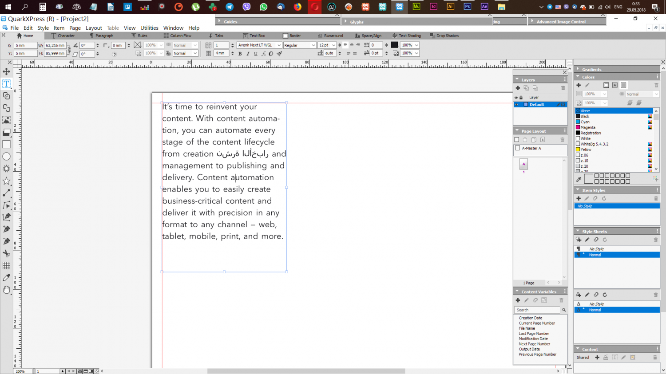
Task: Select the Magenta color swatch
Action: coord(587,127)
